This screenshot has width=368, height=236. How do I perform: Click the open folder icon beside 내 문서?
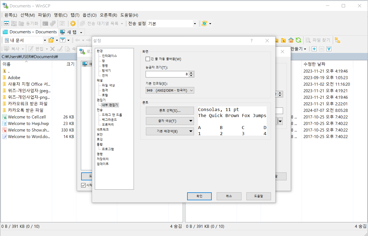(x=51, y=40)
